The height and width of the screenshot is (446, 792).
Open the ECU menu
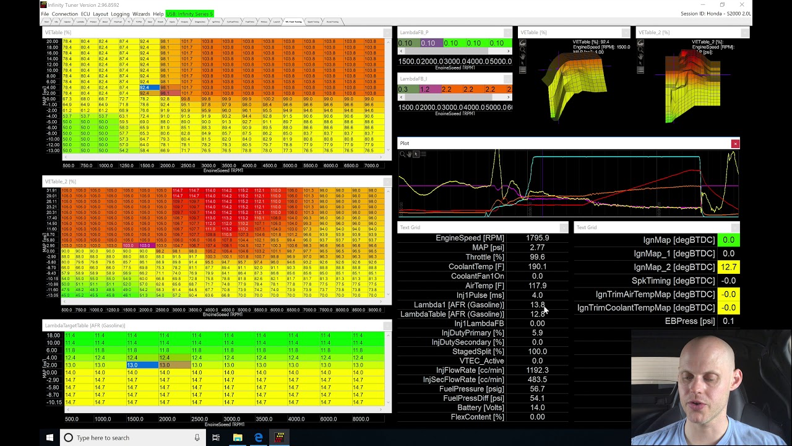[85, 14]
